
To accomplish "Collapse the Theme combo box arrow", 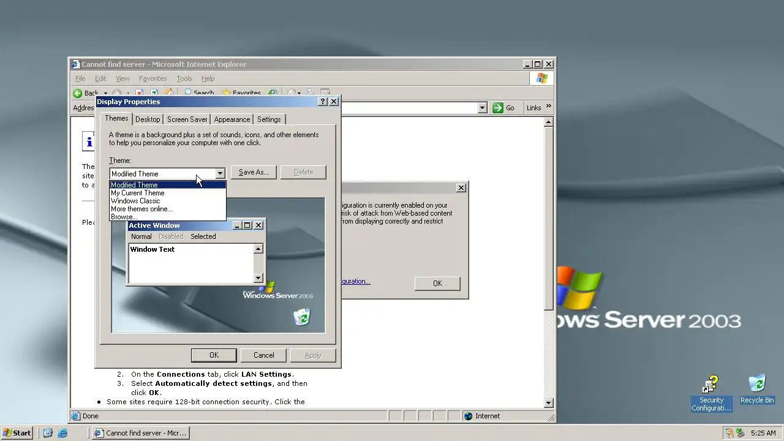I will click(220, 173).
